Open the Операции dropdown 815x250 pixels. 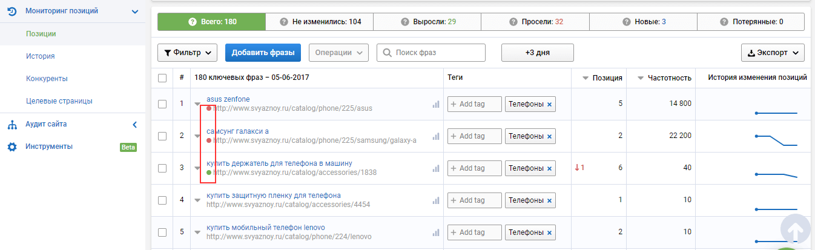[x=338, y=53]
